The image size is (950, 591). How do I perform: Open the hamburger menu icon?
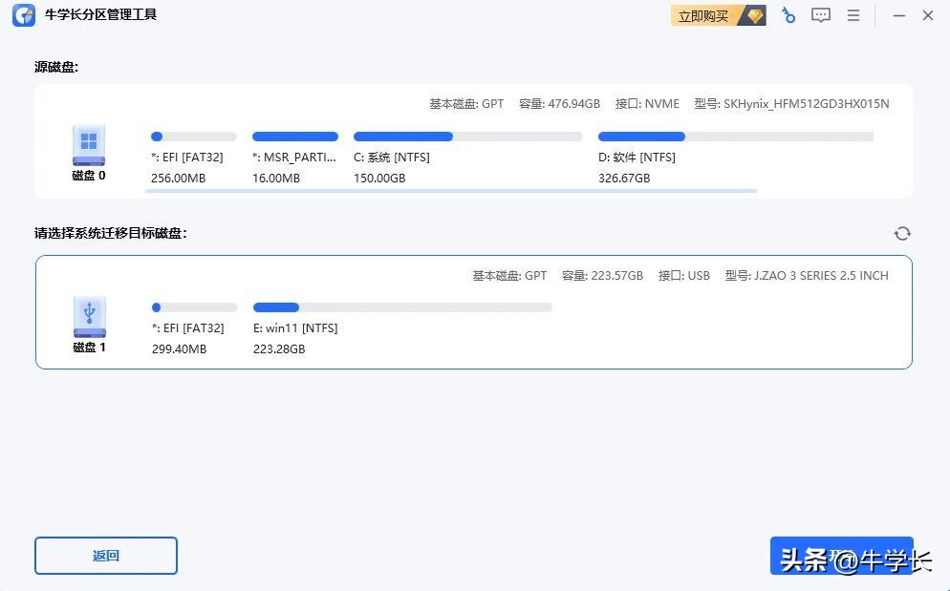[853, 15]
